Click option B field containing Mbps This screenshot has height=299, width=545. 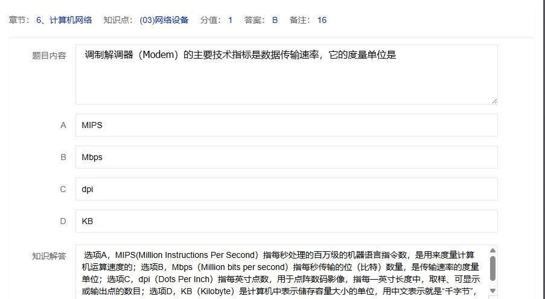[x=286, y=157]
